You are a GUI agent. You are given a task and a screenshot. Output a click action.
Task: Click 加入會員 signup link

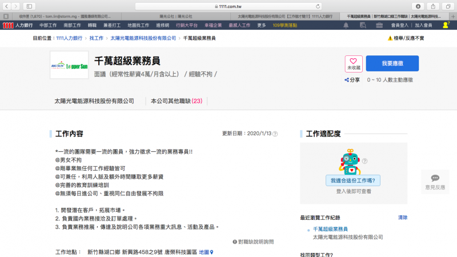tap(423, 25)
